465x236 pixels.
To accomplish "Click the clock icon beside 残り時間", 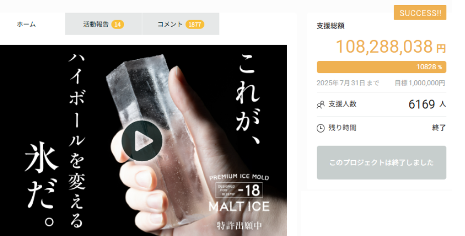I will 320,128.
